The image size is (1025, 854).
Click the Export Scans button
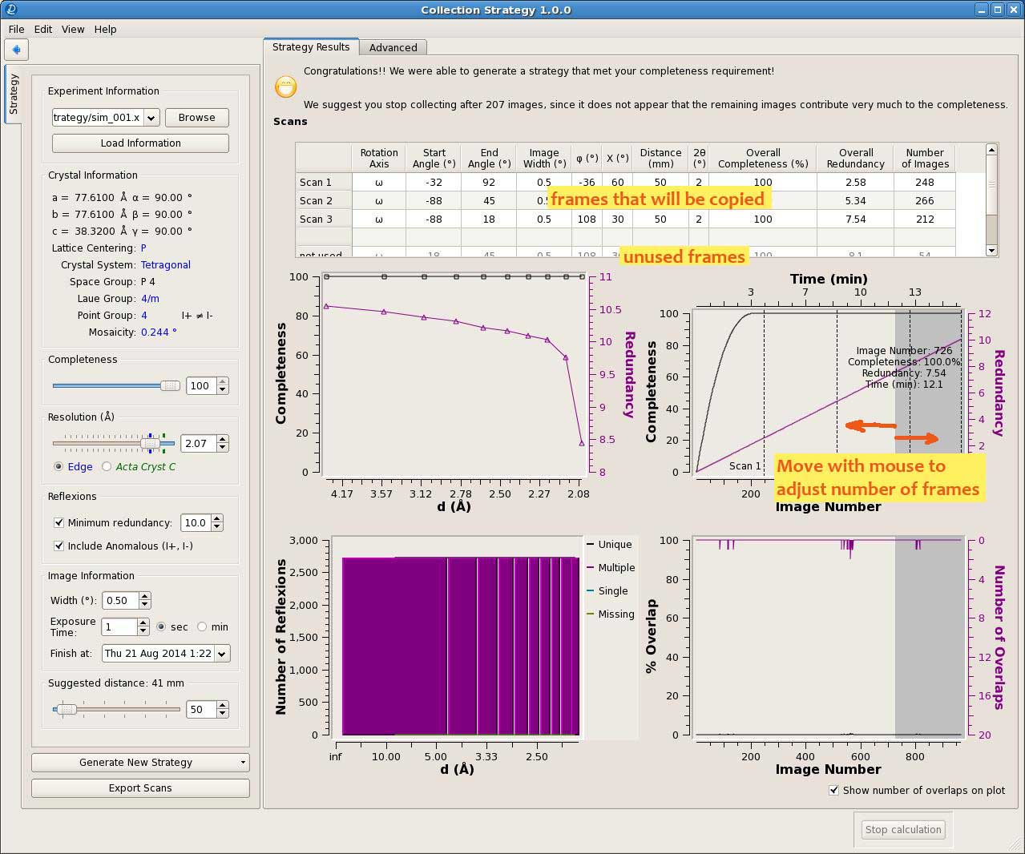[140, 788]
